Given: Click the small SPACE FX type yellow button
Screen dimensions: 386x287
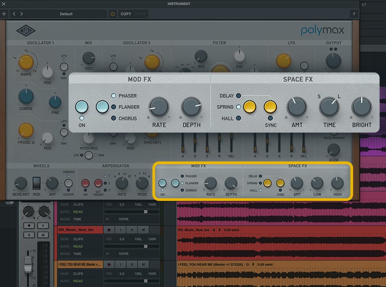Looking at the screenshot, I should coord(268,183).
